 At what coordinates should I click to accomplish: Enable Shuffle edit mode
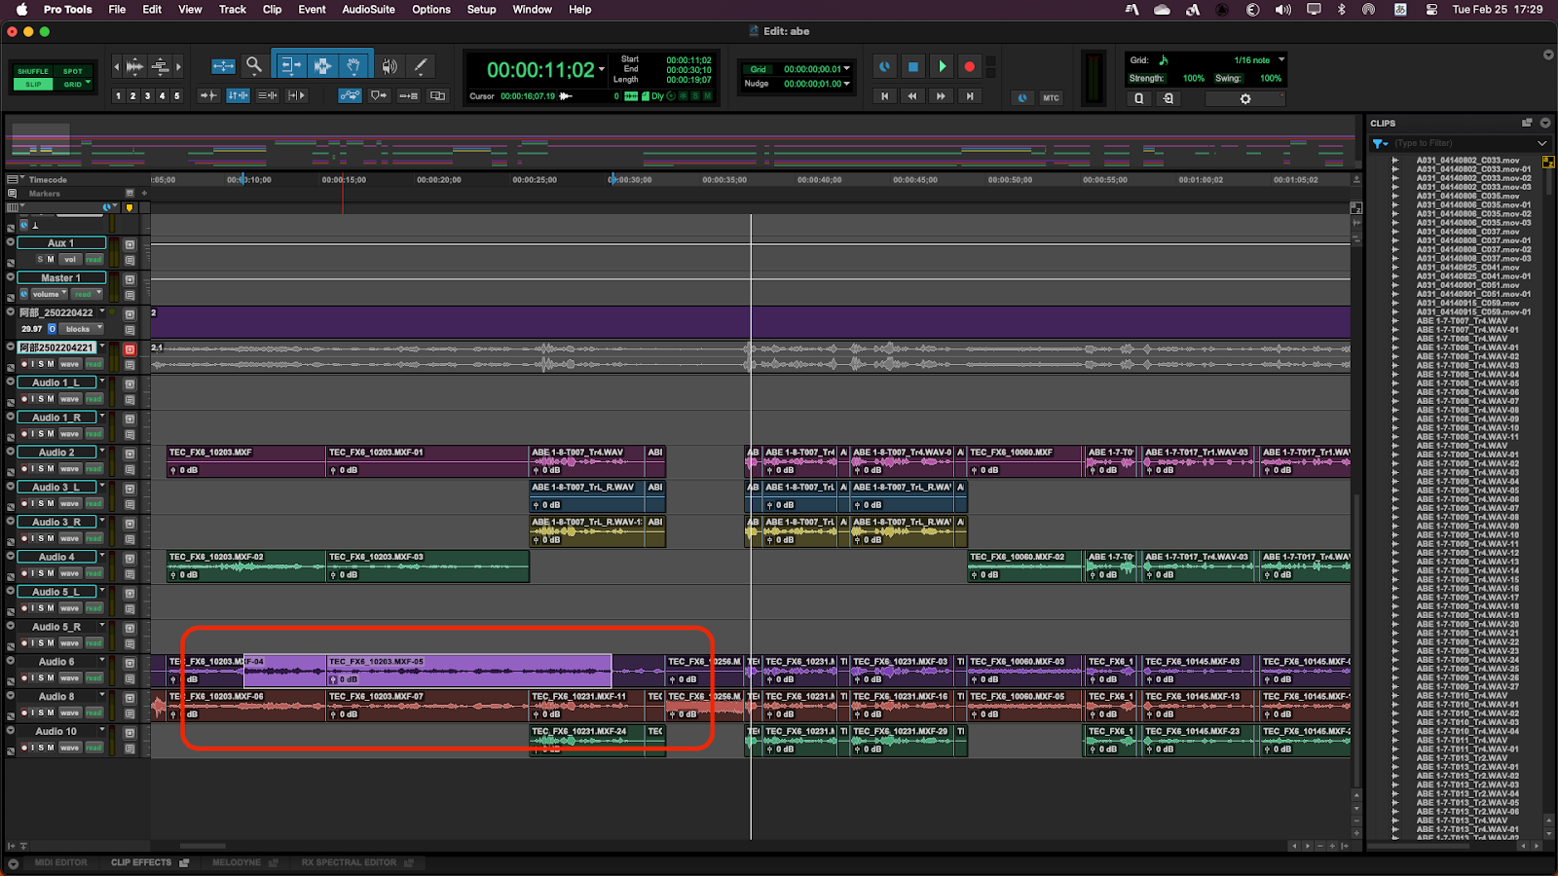[x=32, y=71]
